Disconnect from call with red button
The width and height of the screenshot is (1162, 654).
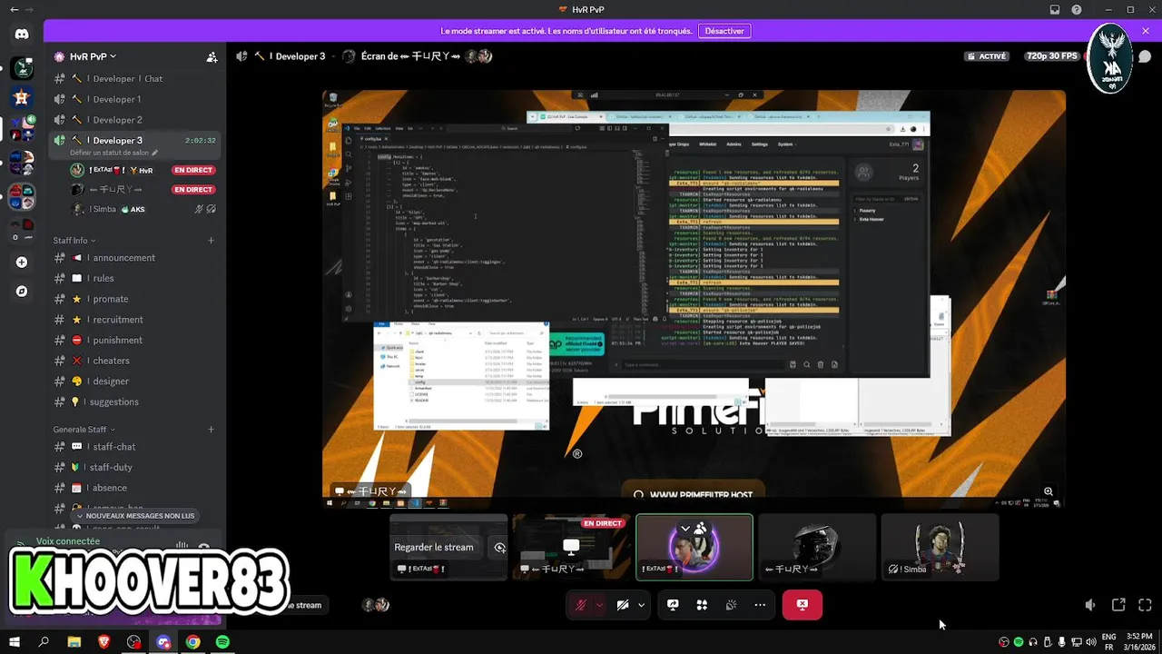point(803,605)
